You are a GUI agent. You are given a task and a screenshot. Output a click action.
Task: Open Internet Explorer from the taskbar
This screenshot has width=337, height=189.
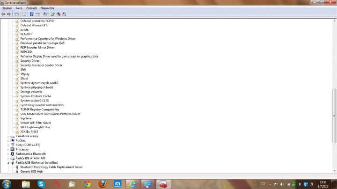[132, 184]
